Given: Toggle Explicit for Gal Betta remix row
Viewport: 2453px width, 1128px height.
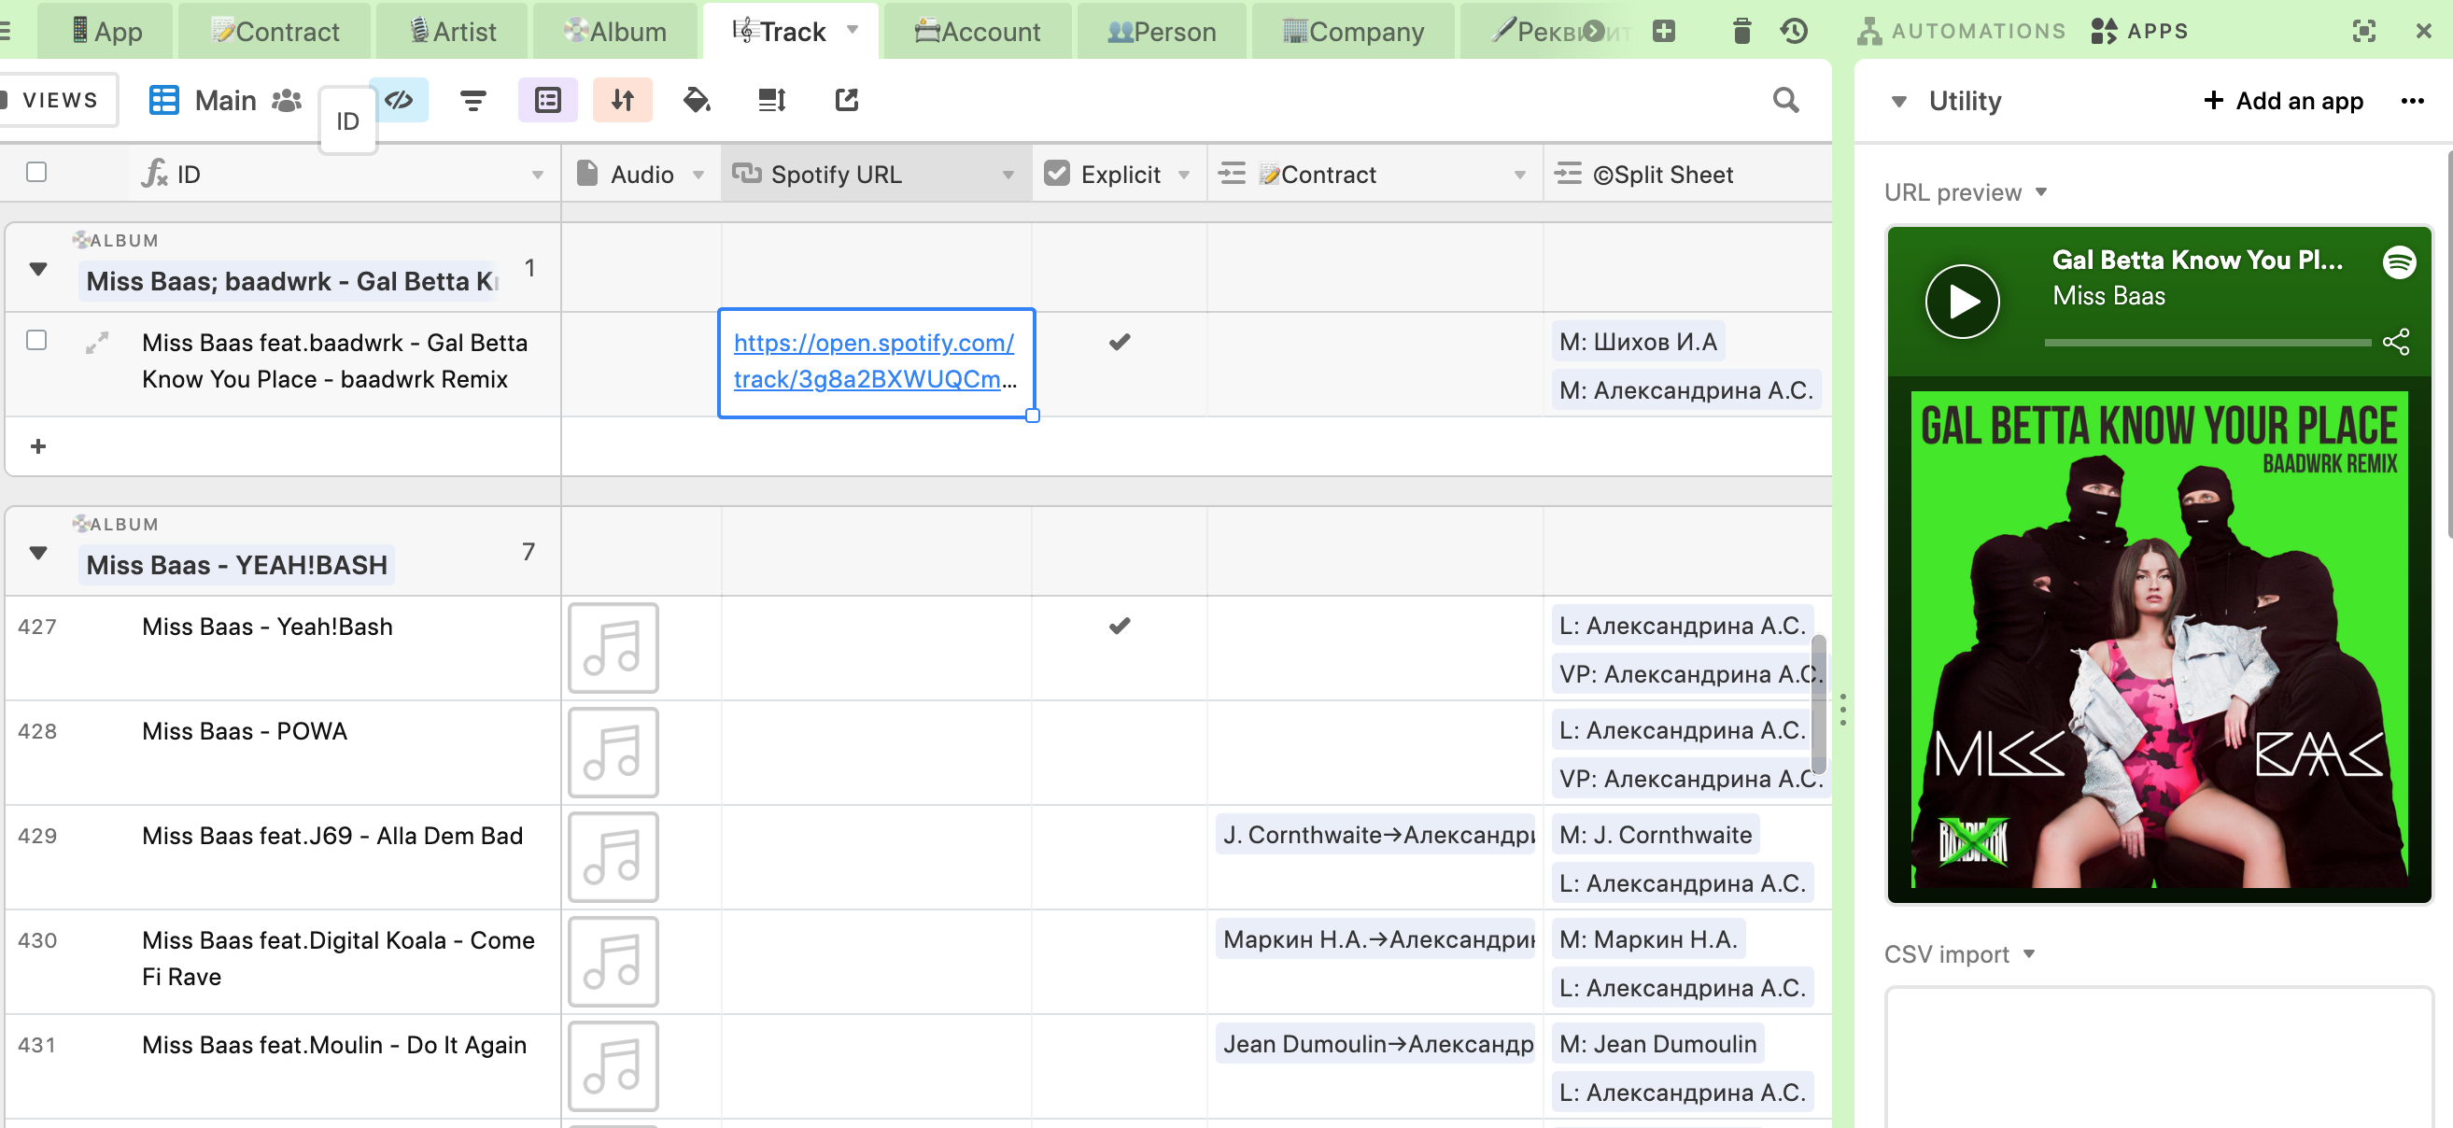Looking at the screenshot, I should pos(1119,342).
